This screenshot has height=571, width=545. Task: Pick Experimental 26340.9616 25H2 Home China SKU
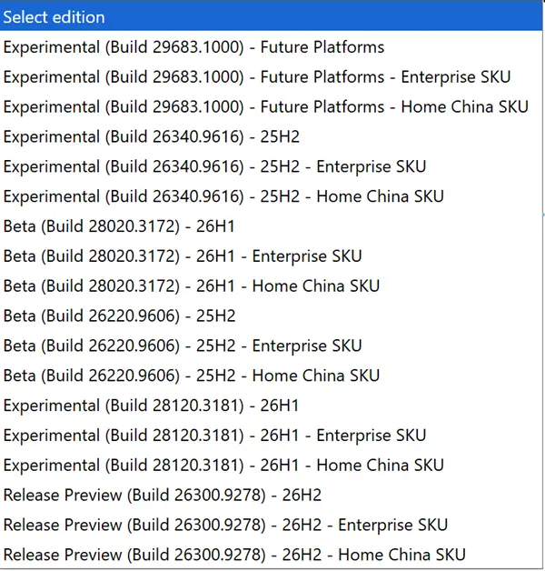(x=271, y=196)
